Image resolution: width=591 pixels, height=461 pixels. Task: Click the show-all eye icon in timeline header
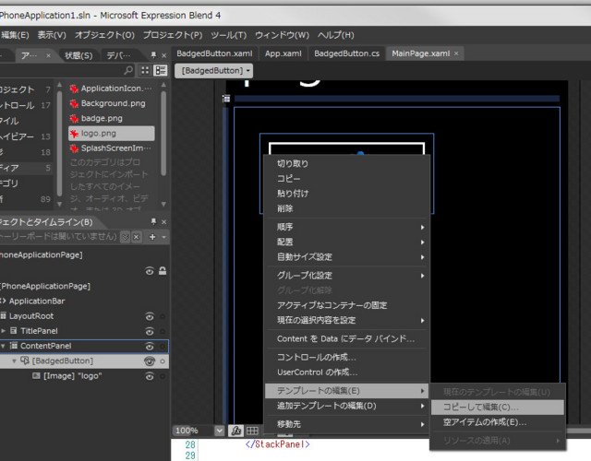[150, 271]
